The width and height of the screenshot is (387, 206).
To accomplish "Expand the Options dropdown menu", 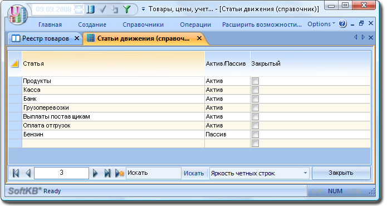I will 321,24.
